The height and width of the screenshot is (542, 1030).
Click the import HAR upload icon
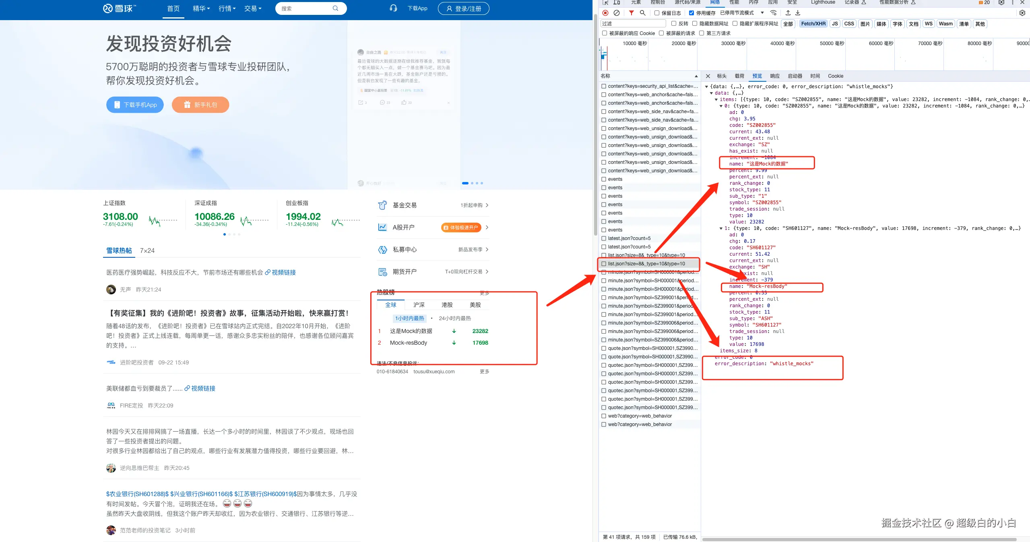click(788, 13)
